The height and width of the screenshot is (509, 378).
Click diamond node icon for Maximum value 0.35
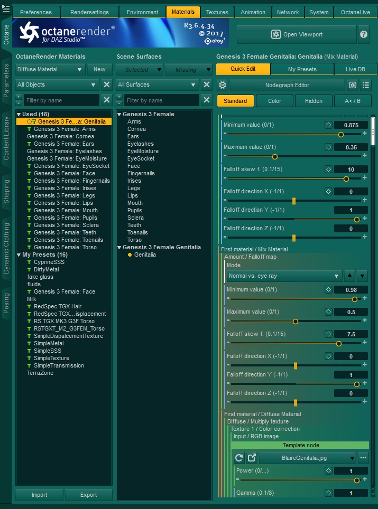(x=328, y=147)
